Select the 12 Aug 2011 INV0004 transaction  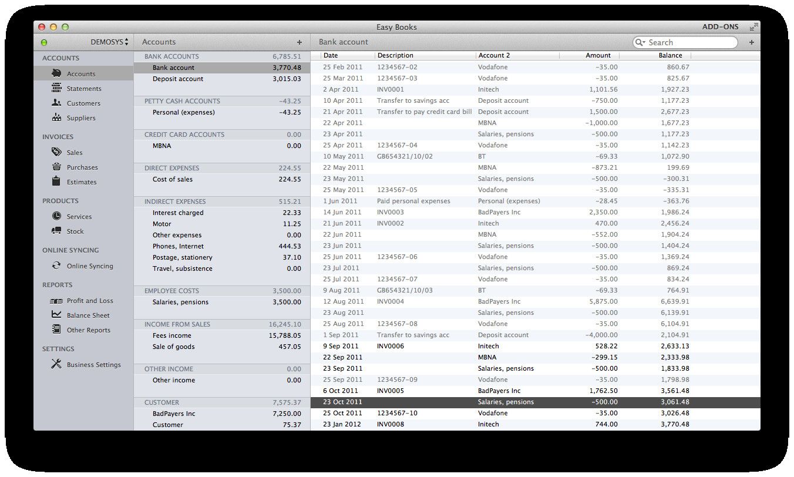click(x=536, y=301)
